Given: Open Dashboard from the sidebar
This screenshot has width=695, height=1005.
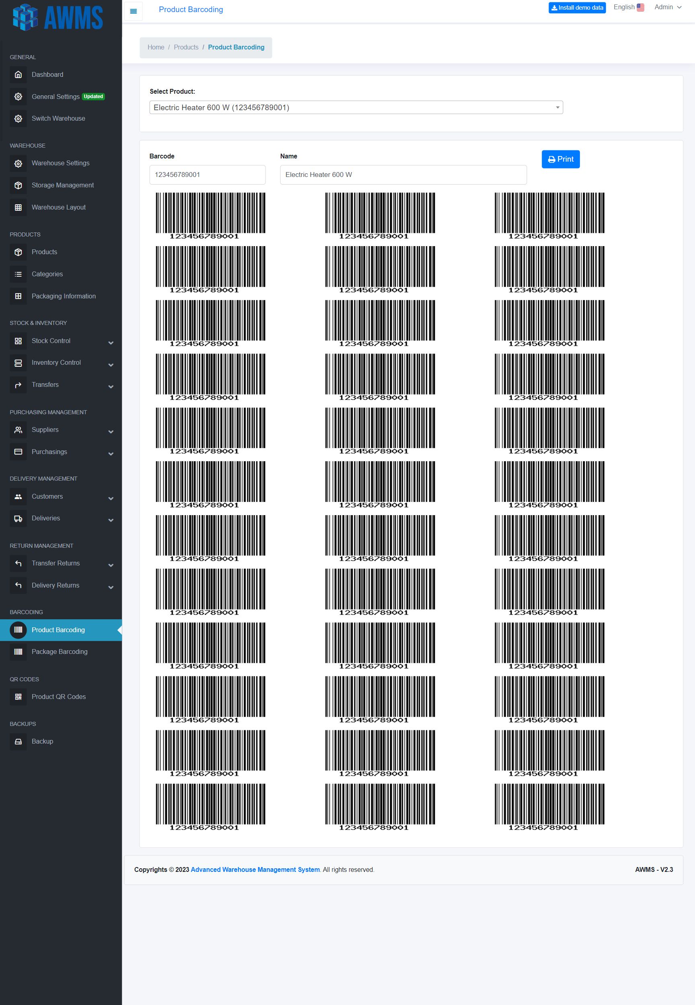Looking at the screenshot, I should 47,74.
